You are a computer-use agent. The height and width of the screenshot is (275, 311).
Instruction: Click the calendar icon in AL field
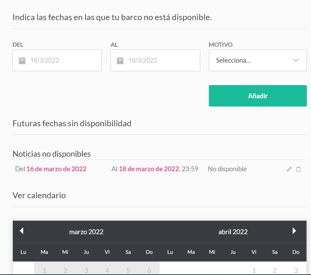coord(120,61)
